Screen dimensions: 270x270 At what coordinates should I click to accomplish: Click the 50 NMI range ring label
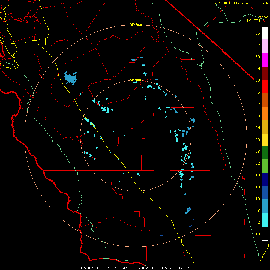tap(136, 80)
